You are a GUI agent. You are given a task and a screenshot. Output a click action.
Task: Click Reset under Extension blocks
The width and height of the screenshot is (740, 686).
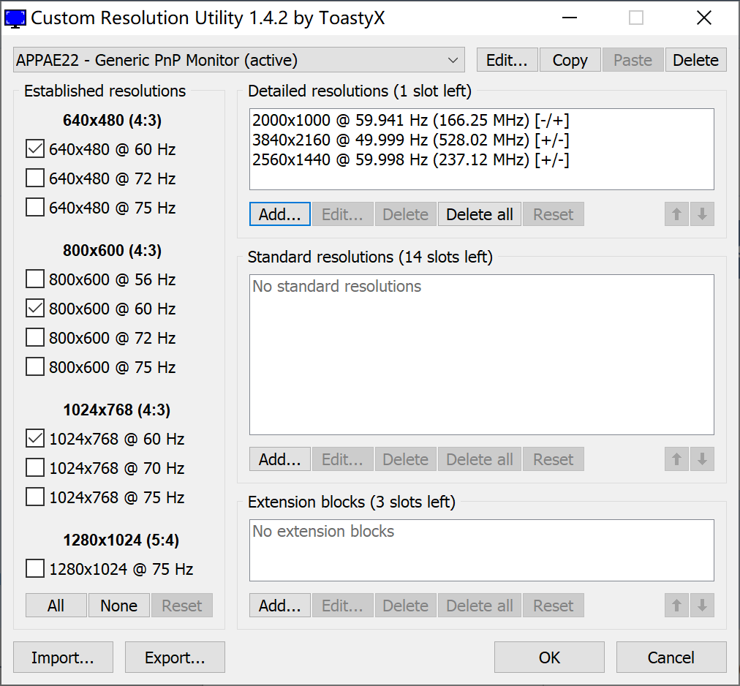[553, 606]
